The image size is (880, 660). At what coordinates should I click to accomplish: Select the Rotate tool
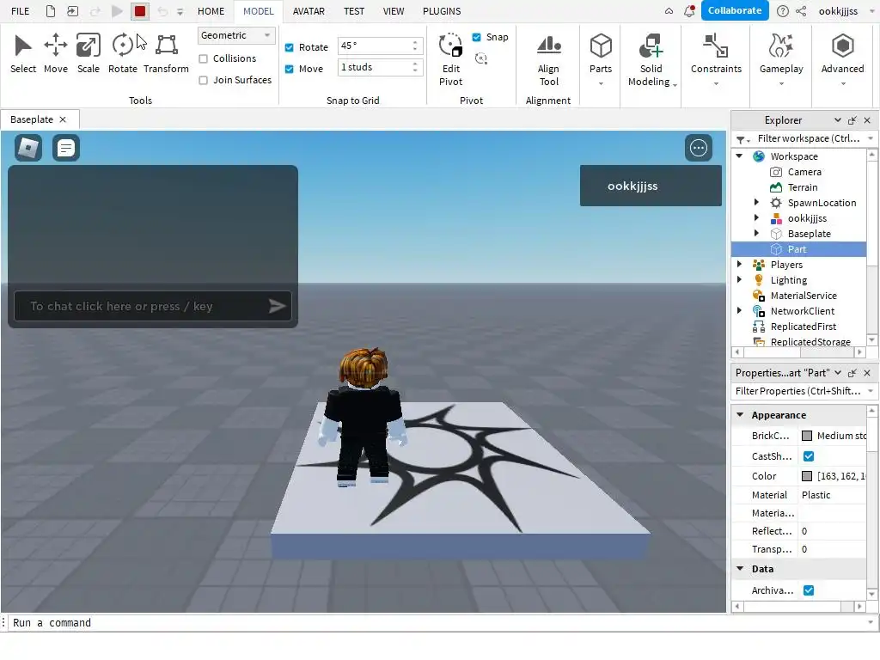tap(122, 53)
